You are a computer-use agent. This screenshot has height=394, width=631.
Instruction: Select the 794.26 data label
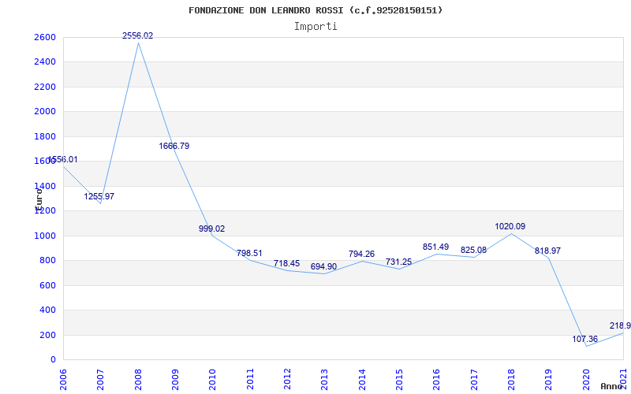coord(361,254)
